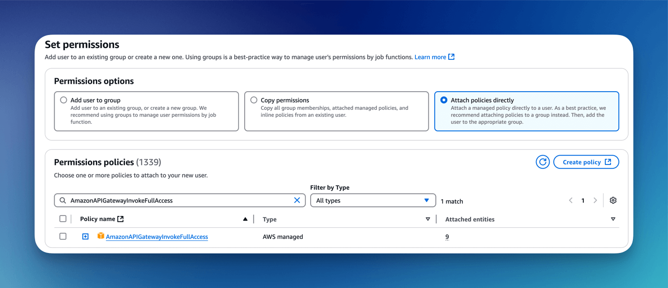
Task: Click the orange policy cube icon
Action: [101, 236]
